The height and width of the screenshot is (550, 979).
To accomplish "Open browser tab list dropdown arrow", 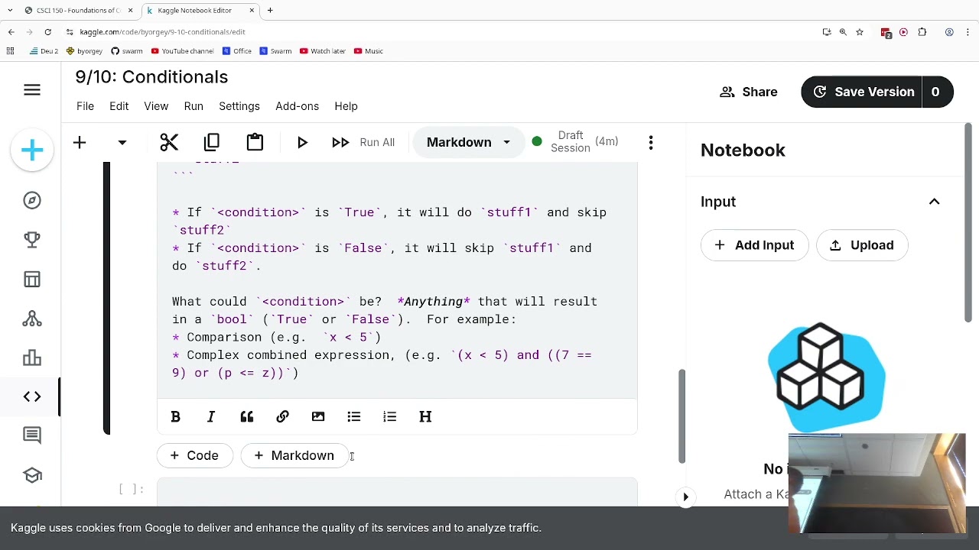I will click(10, 10).
